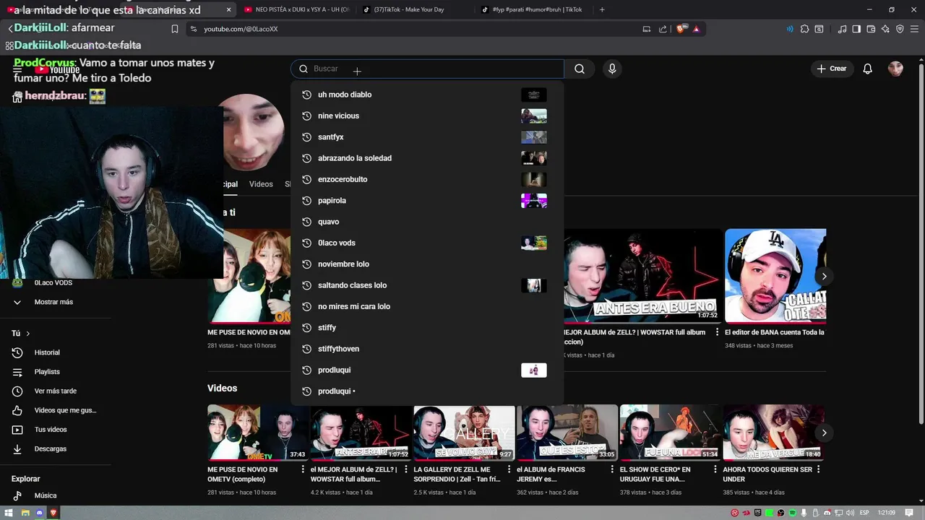Click the Crear button
This screenshot has width=925, height=520.
tap(832, 69)
